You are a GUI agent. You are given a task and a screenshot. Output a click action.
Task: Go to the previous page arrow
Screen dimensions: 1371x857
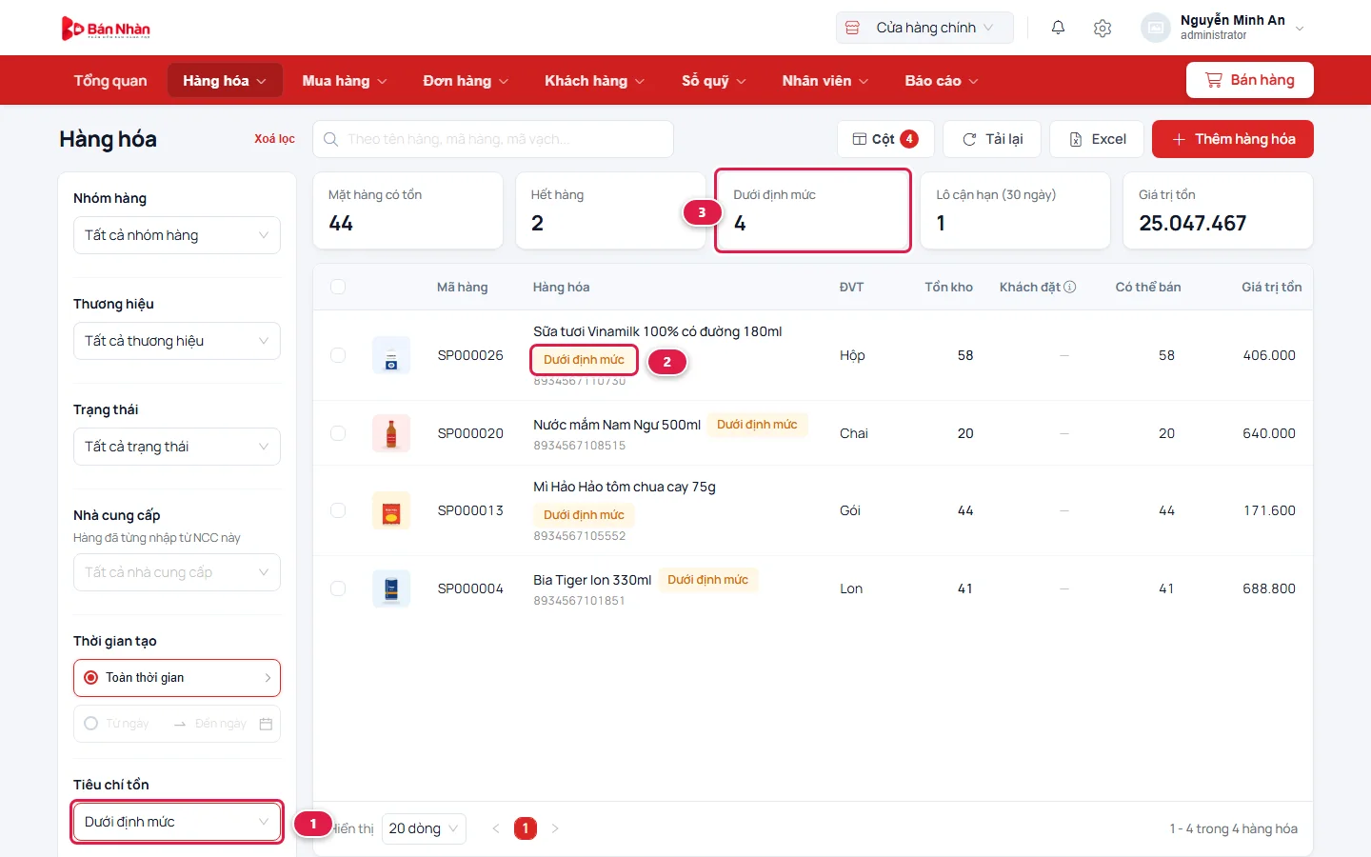tap(496, 828)
